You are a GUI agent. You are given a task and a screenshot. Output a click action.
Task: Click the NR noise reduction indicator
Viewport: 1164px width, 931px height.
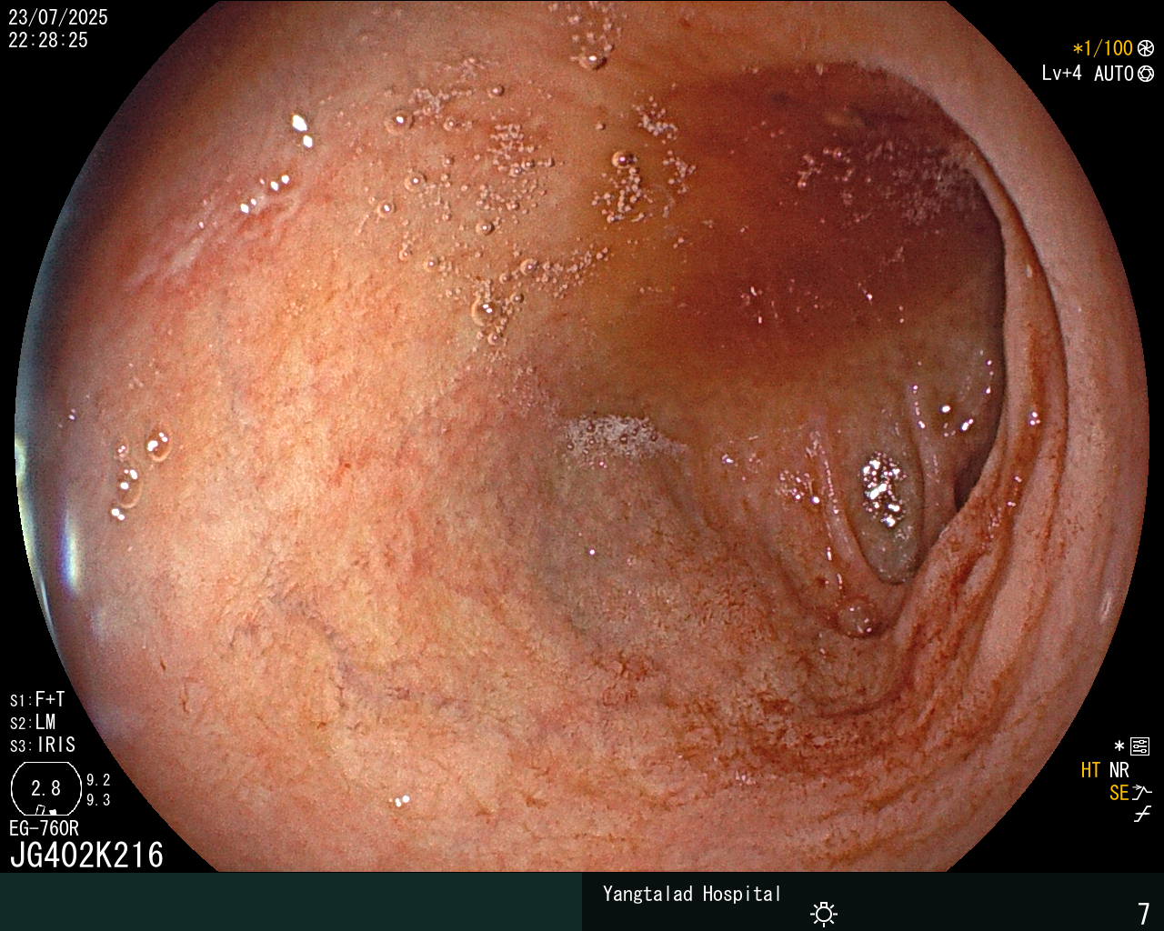tap(1119, 770)
